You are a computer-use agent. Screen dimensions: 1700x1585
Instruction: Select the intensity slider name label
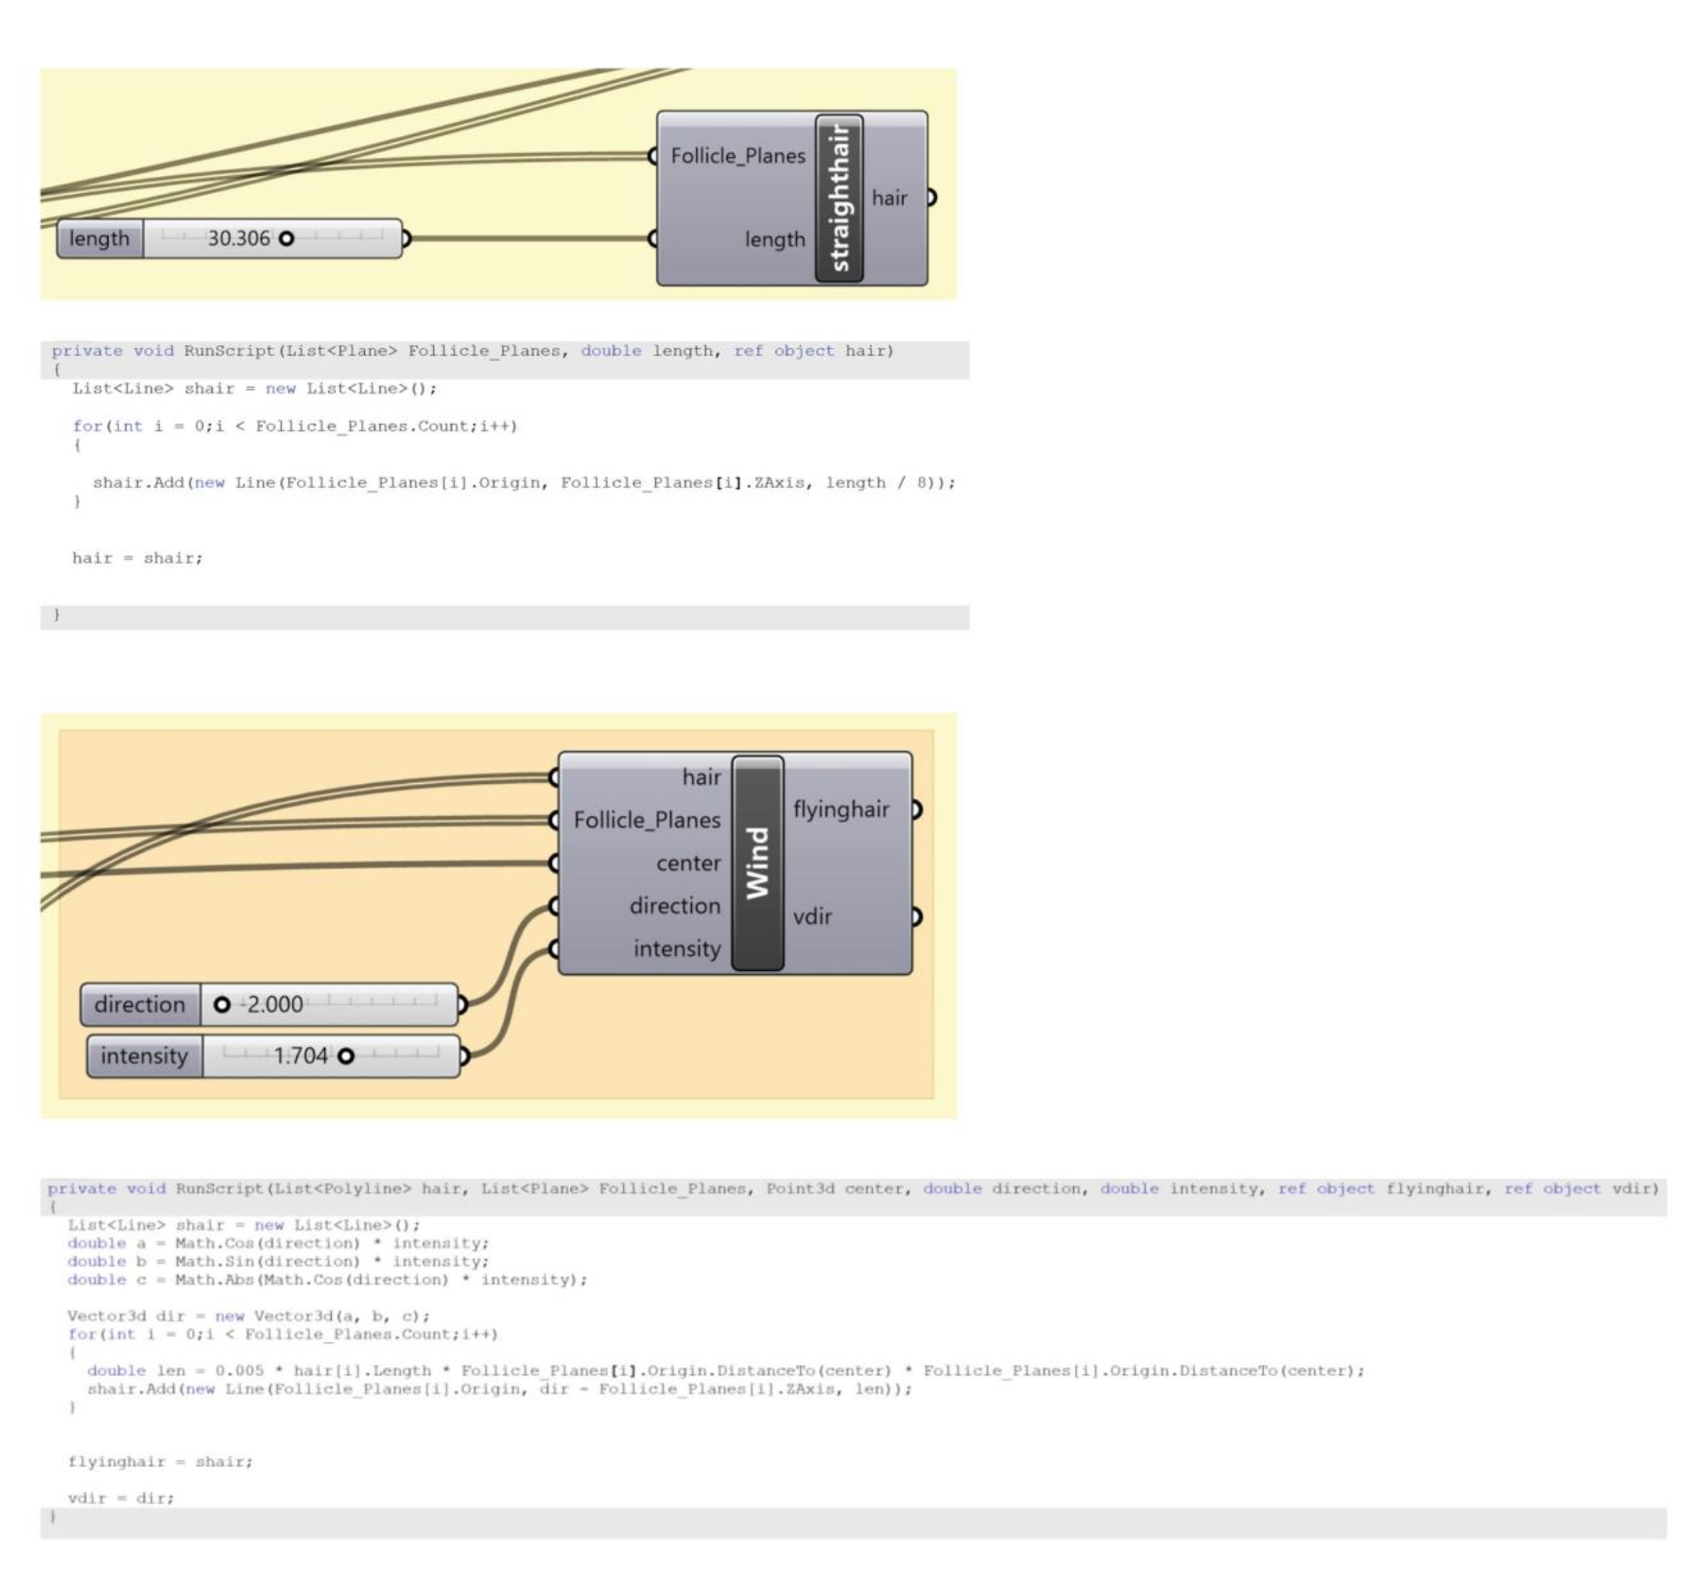pyautogui.click(x=144, y=1056)
